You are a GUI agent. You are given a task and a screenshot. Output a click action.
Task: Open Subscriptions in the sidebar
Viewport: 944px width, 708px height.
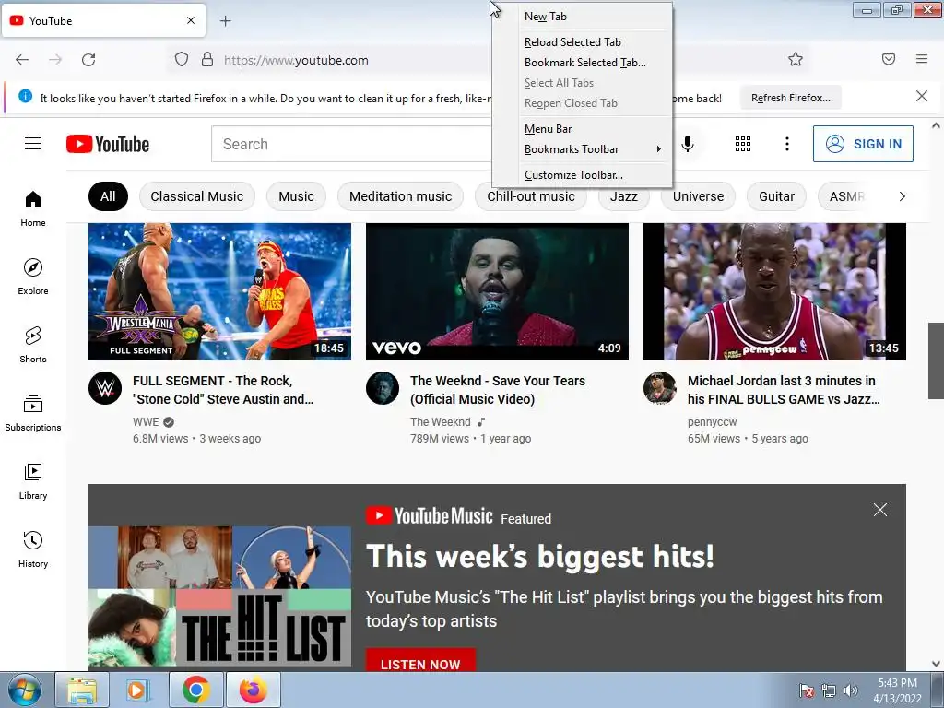click(33, 413)
